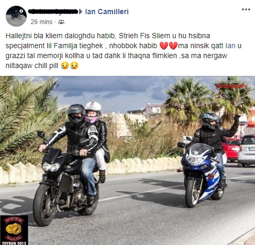Viewport: 255px width, 245px height.
Task: Click the poster's profile picture
Action: pyautogui.click(x=16, y=16)
